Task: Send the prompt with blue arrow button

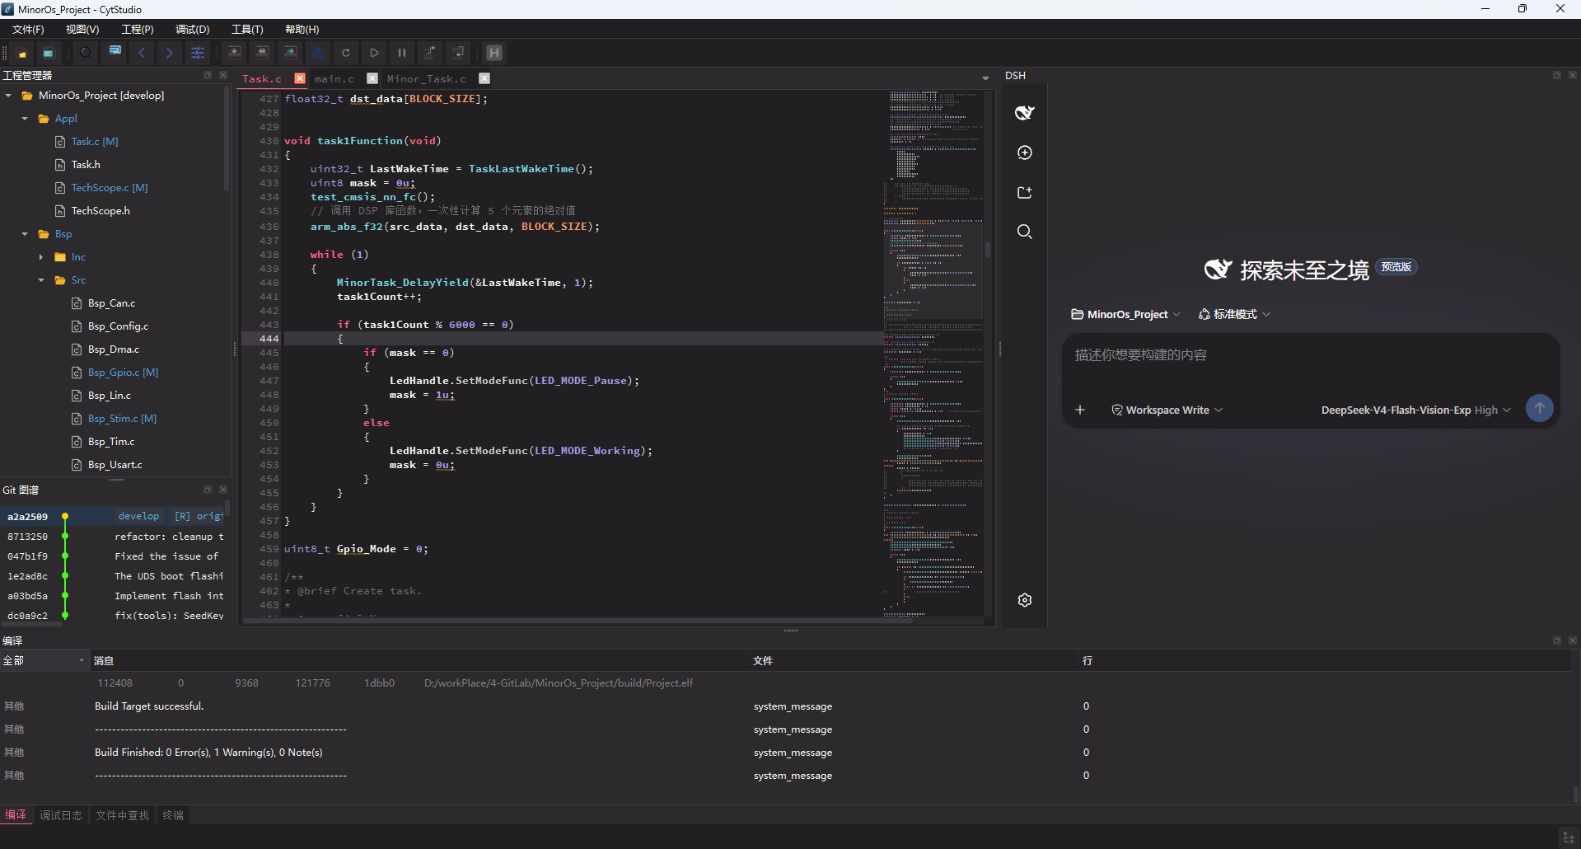Action: coord(1539,408)
